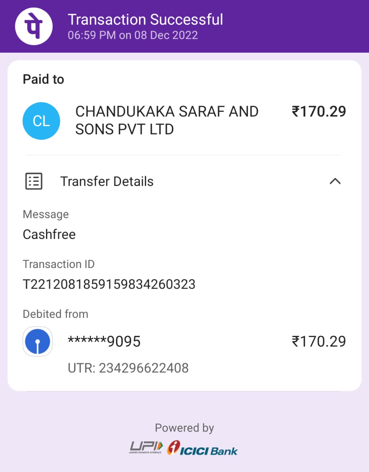Click the UPI logo
Viewport: 369px width, 472px height.
click(146, 447)
